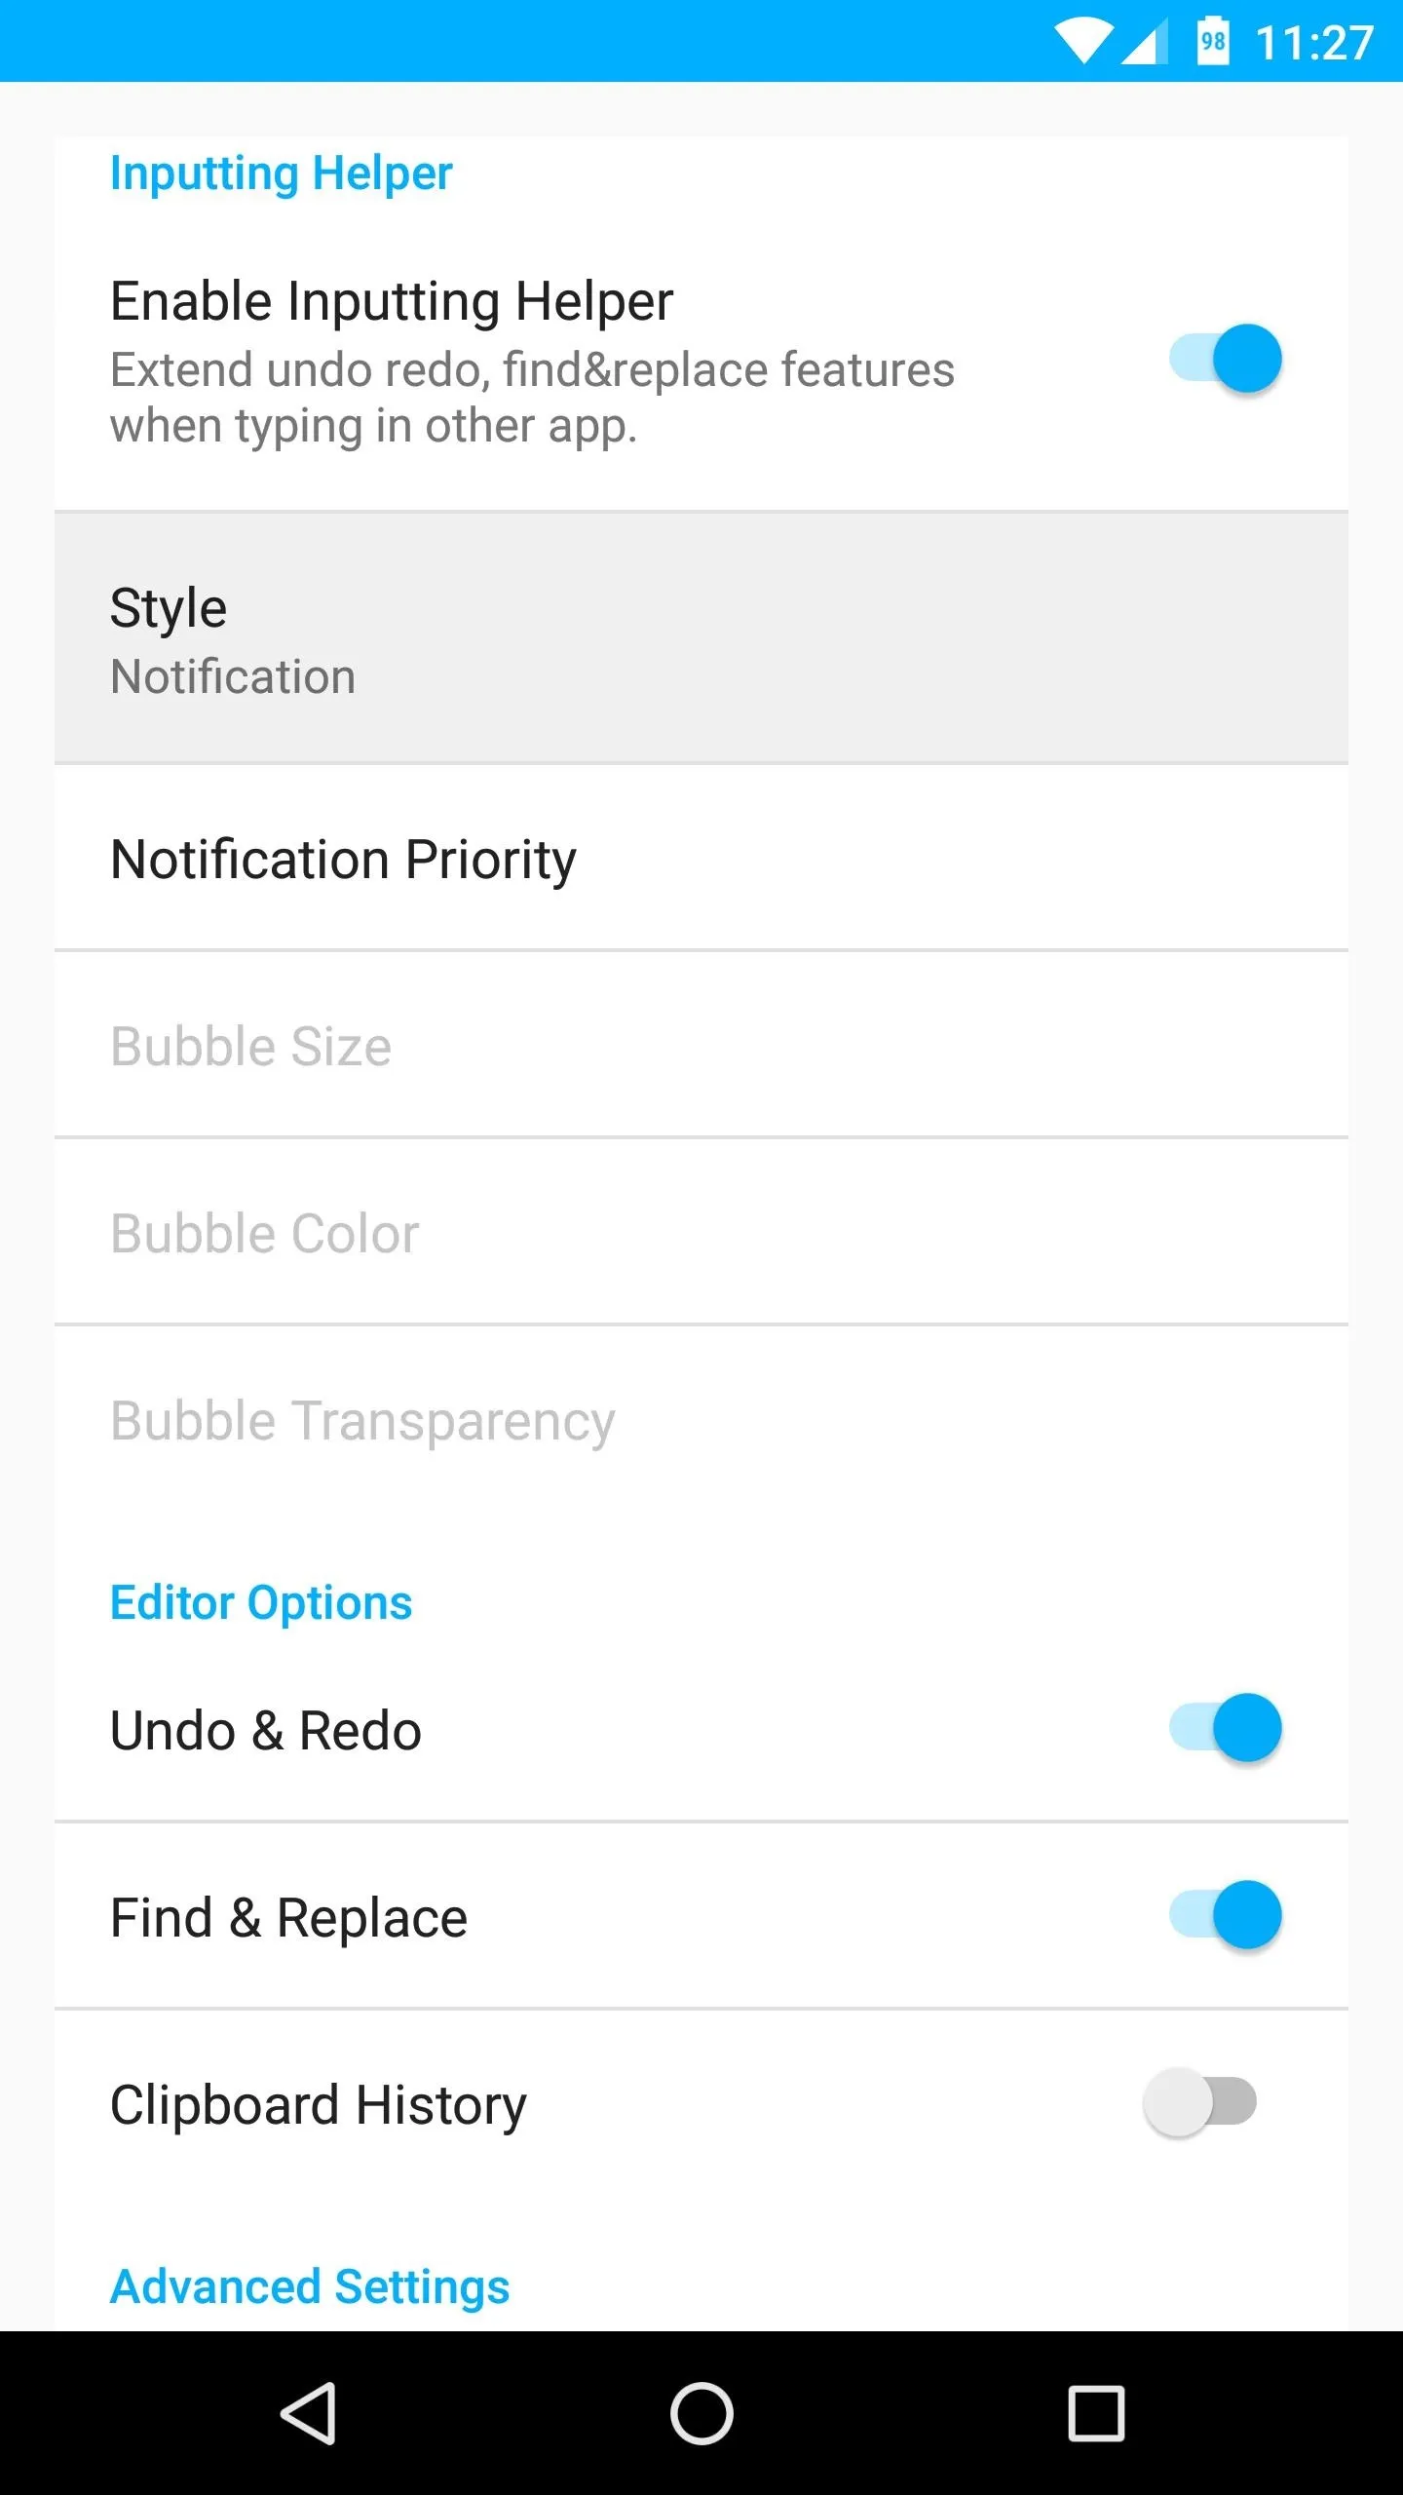Viewport: 1403px width, 2495px height.
Task: Tap the Clipboard History label text
Action: [318, 2105]
